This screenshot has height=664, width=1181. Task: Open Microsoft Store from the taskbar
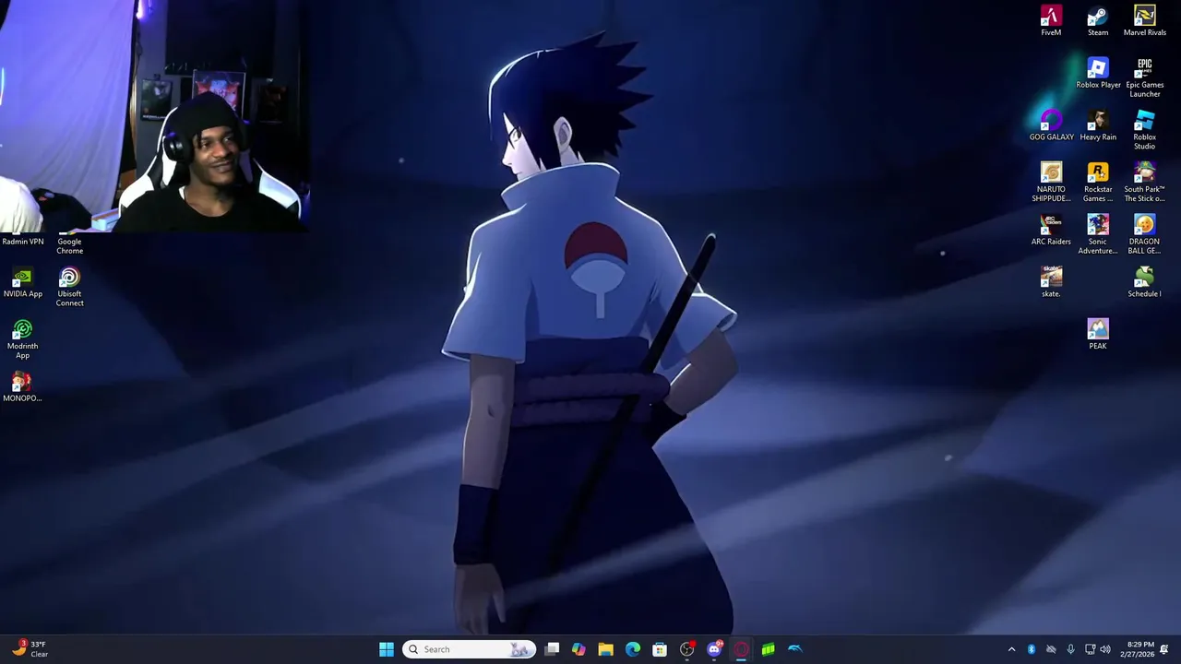660,649
